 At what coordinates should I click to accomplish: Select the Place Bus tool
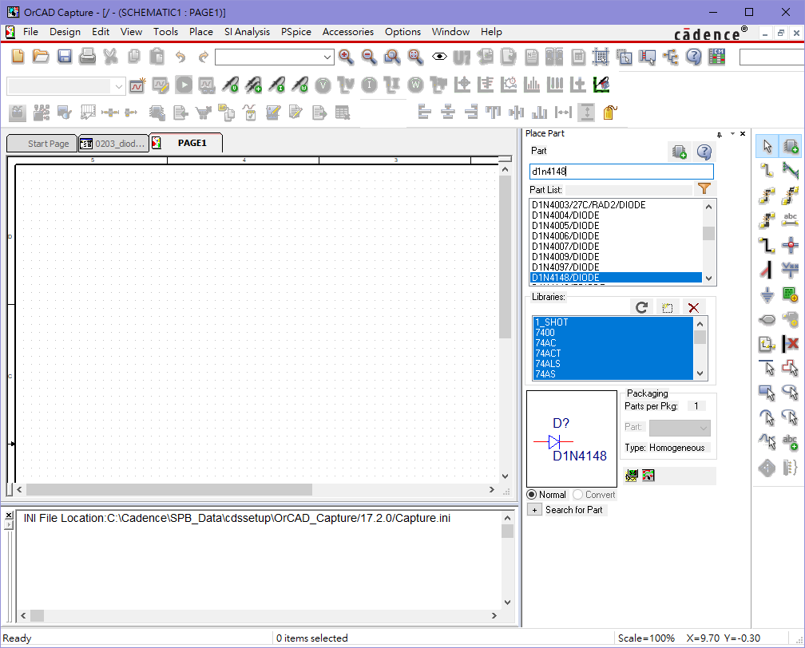click(x=767, y=244)
